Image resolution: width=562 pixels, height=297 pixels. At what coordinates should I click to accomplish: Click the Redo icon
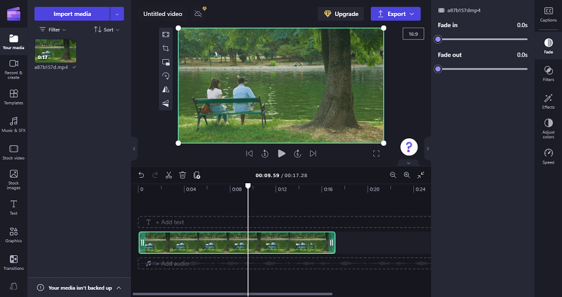pos(155,175)
